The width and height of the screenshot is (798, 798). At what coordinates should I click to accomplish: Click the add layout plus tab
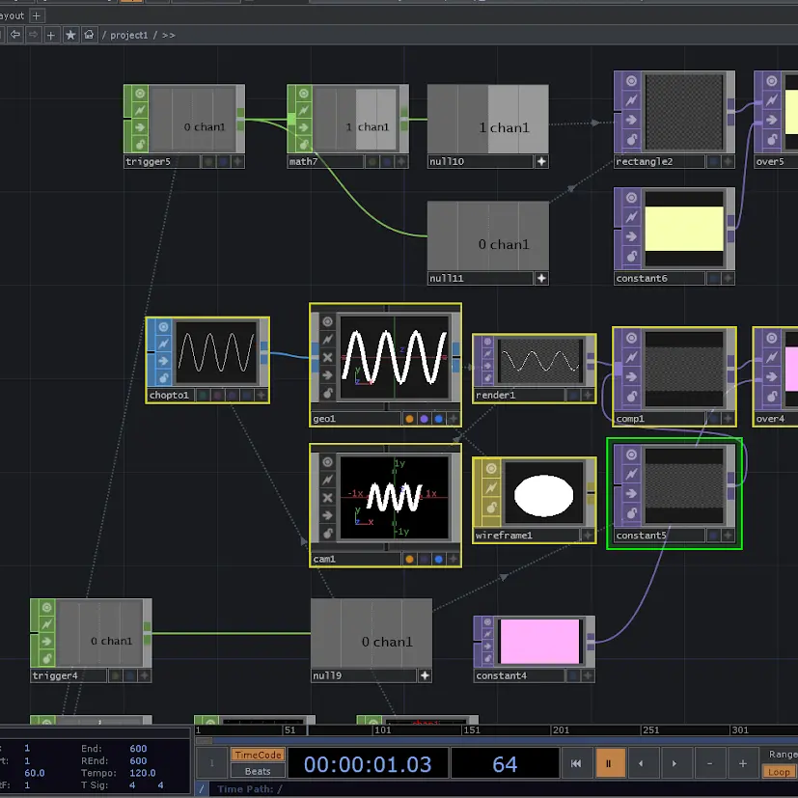[37, 15]
